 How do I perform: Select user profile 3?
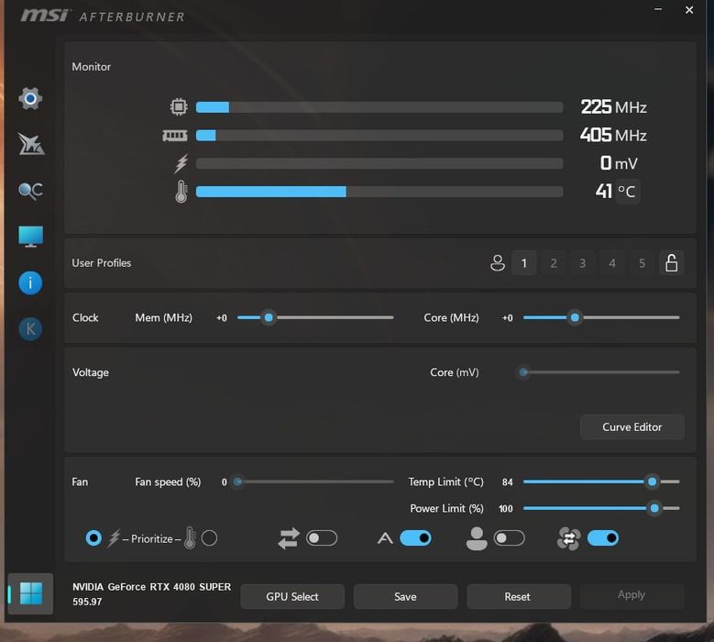(582, 263)
